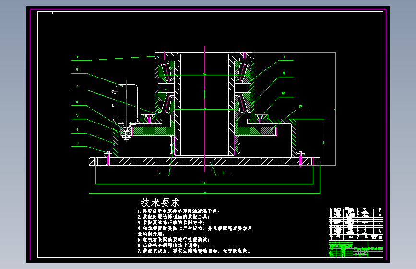
Task: Select part callout number 12
Action: coord(284,93)
